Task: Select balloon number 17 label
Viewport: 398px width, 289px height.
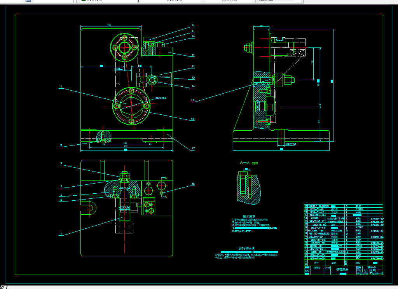Action: coord(193,149)
